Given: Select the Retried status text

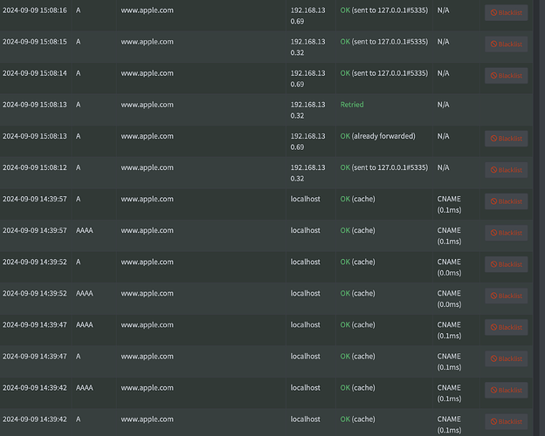Looking at the screenshot, I should point(352,105).
